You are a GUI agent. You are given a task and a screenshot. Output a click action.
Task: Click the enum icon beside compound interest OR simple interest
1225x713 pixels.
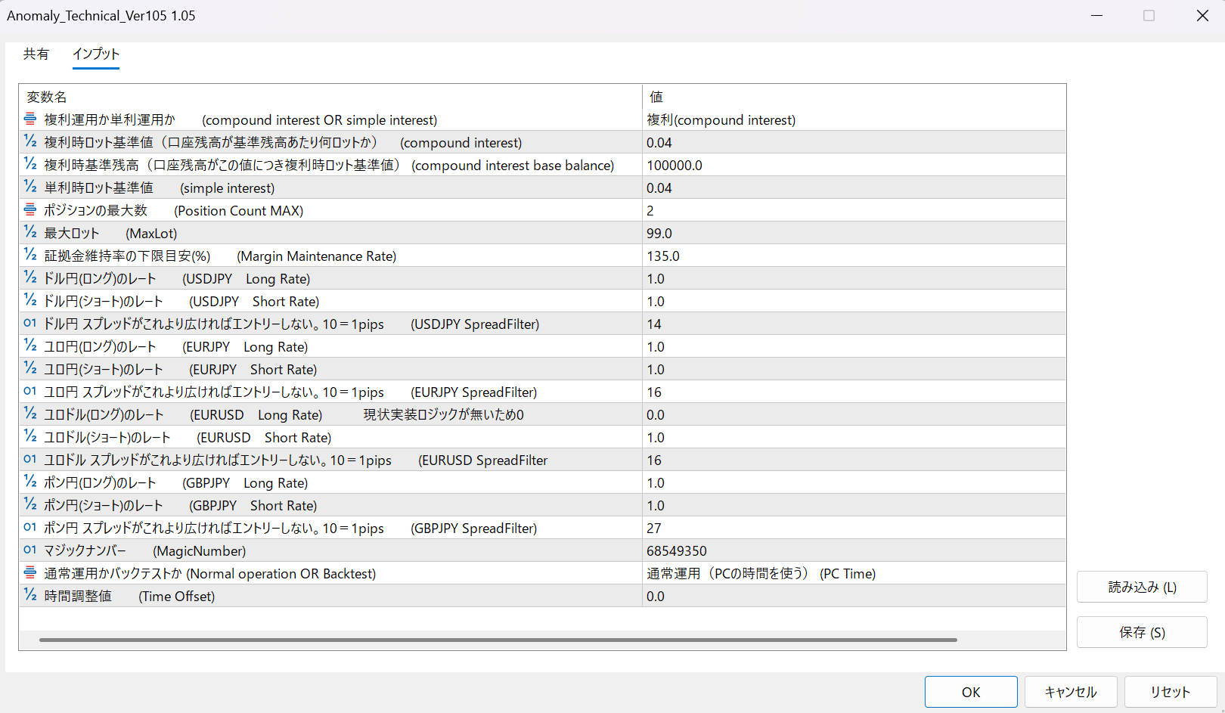tap(30, 119)
